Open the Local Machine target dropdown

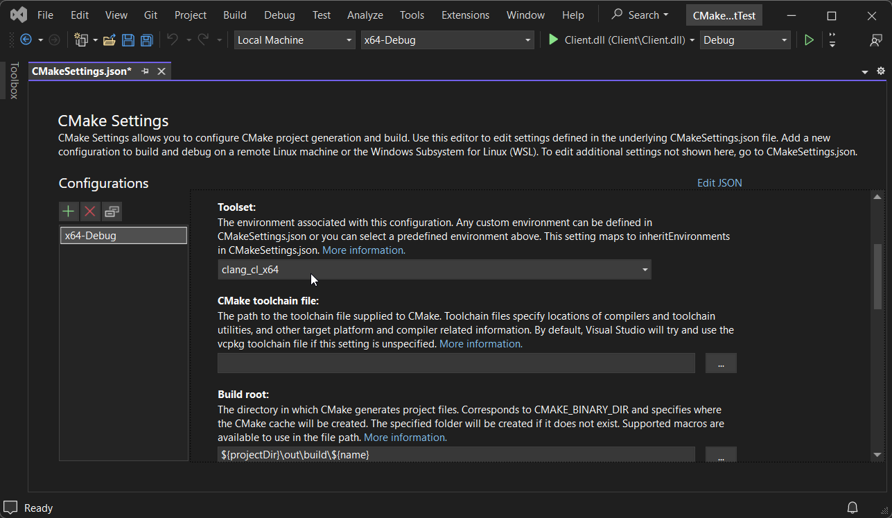(294, 40)
